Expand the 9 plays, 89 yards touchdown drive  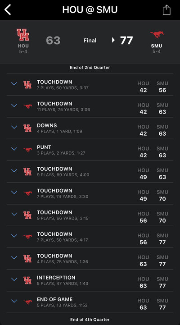pos(14,170)
